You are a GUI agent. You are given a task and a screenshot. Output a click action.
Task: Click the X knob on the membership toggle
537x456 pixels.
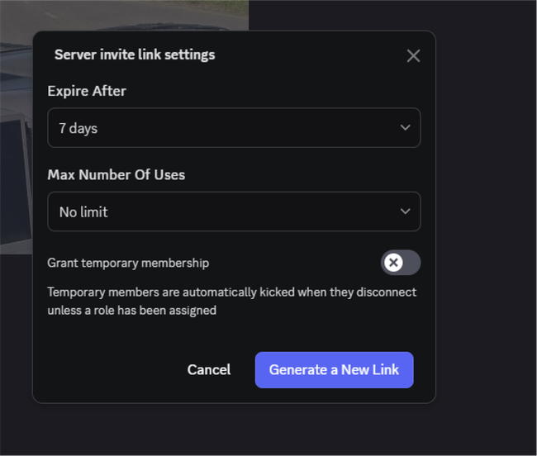(x=394, y=263)
